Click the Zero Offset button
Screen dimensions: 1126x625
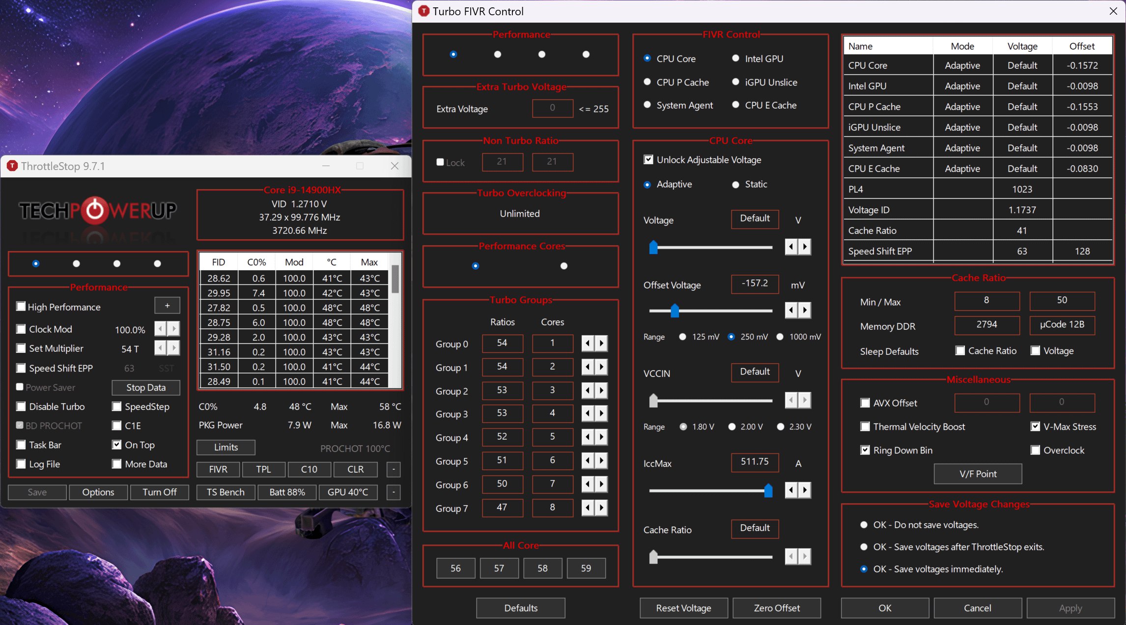click(x=776, y=608)
